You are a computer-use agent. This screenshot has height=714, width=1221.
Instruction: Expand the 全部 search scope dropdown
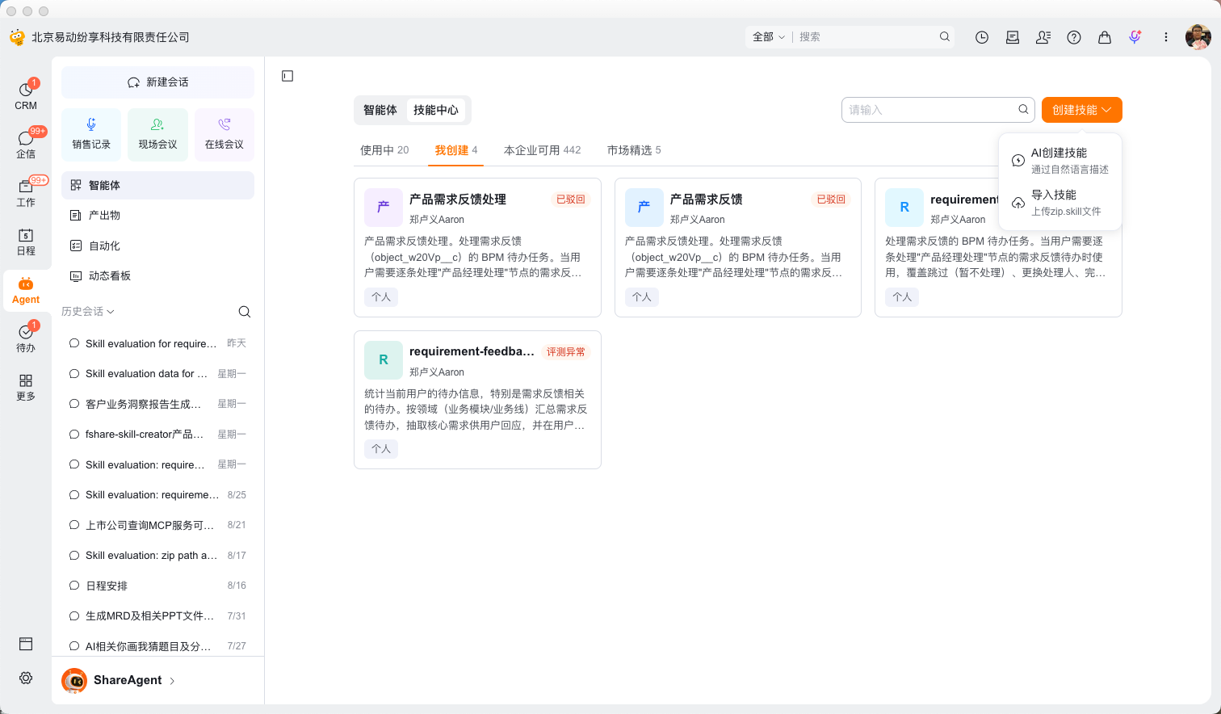click(x=768, y=36)
